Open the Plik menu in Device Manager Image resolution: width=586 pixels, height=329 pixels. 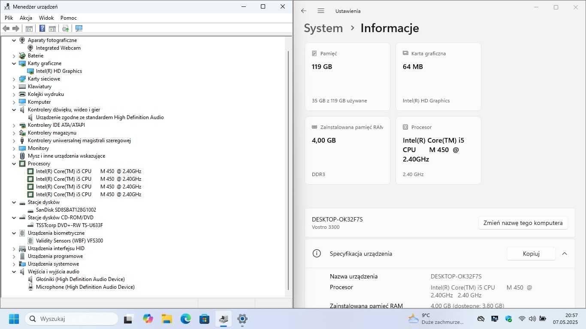click(x=9, y=18)
